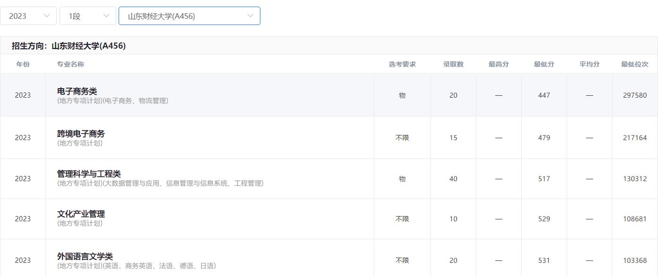664x276 pixels.
Task: Click the 选考要求 column header
Action: (x=402, y=64)
